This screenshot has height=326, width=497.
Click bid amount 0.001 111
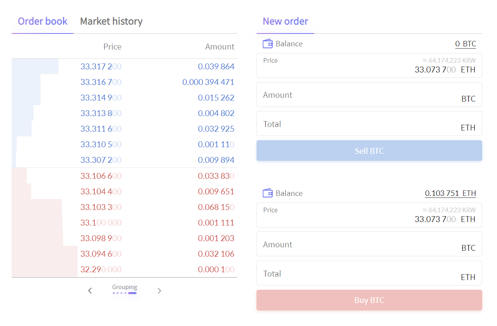(216, 223)
